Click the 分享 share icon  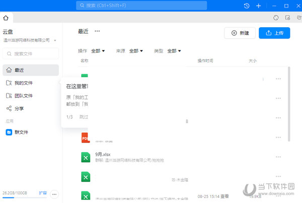(x=9, y=108)
